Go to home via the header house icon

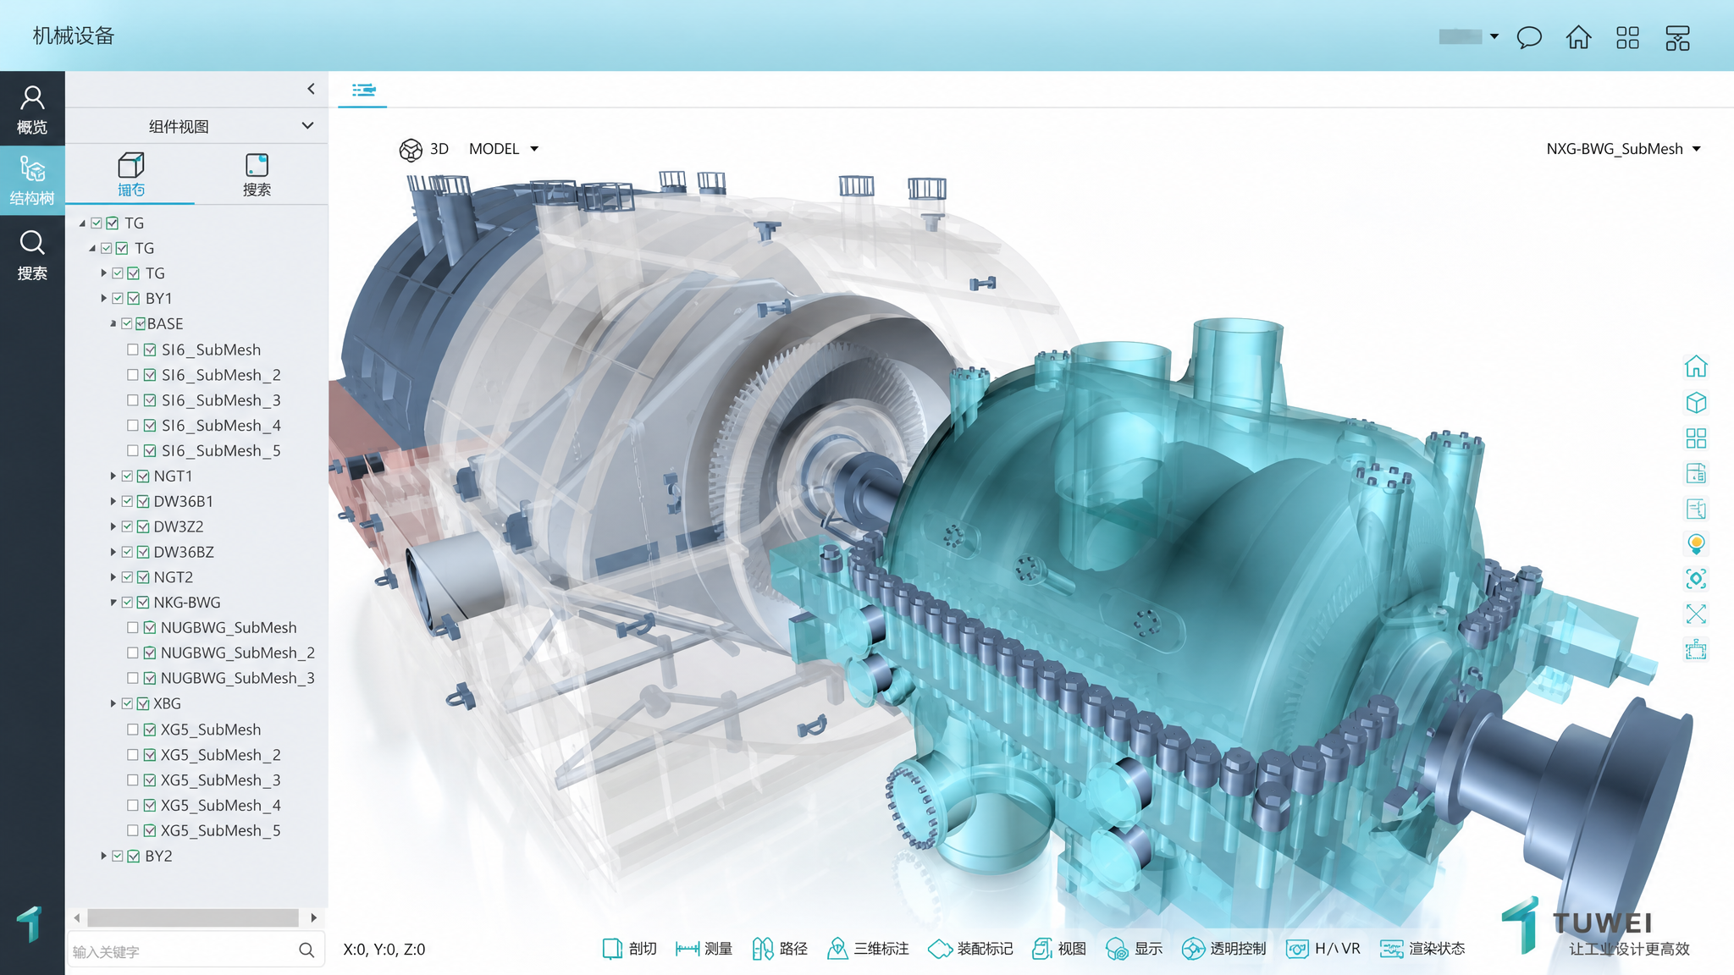[x=1578, y=38]
